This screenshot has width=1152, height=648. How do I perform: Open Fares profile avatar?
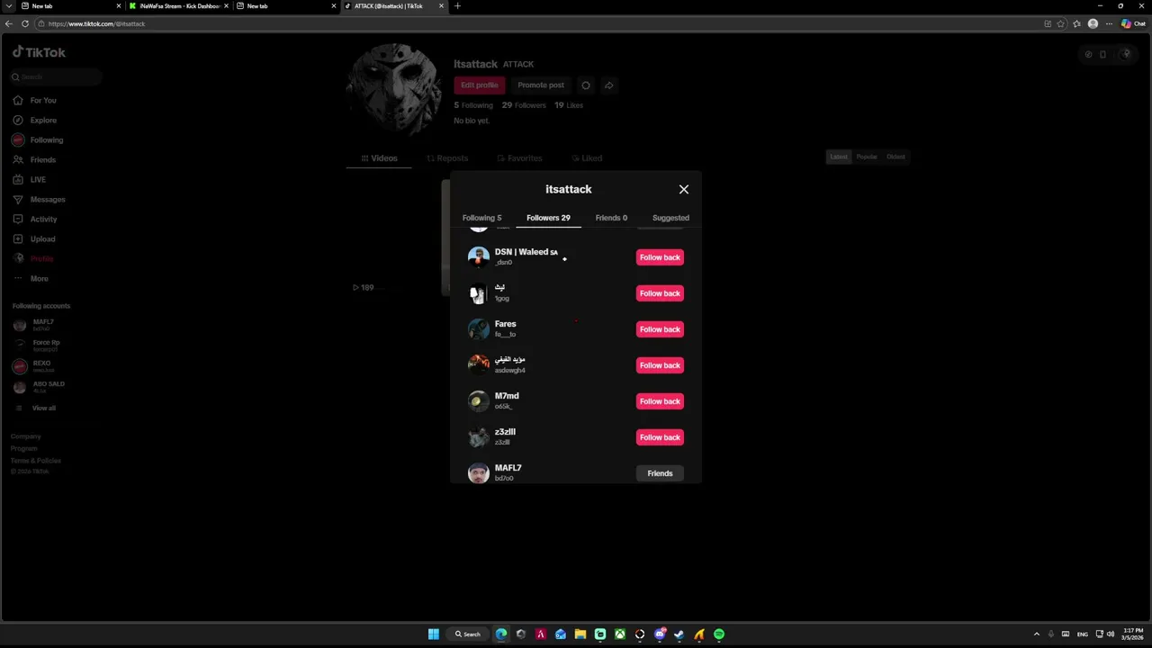click(x=479, y=329)
